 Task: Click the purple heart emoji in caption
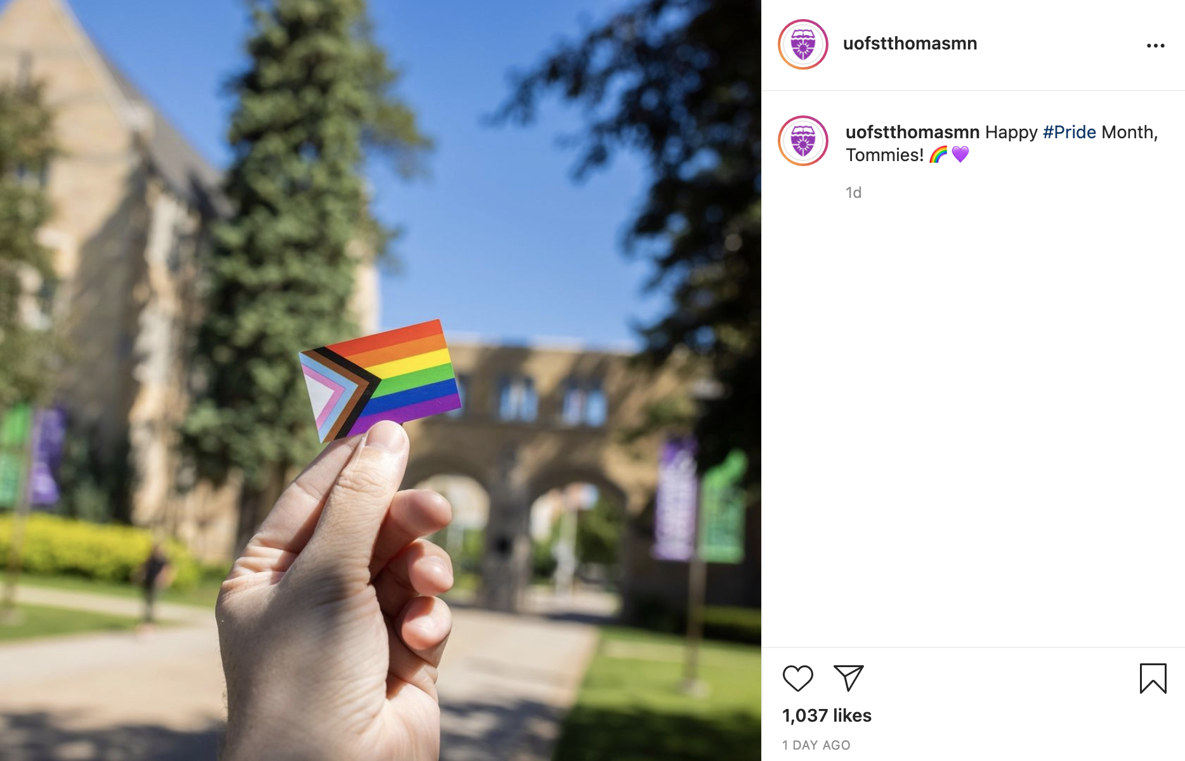[960, 155]
